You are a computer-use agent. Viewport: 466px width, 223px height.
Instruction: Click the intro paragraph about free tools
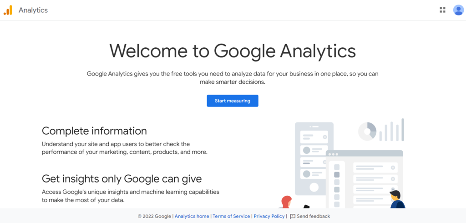pos(233,78)
